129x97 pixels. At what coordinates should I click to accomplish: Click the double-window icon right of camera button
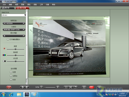[99, 87]
